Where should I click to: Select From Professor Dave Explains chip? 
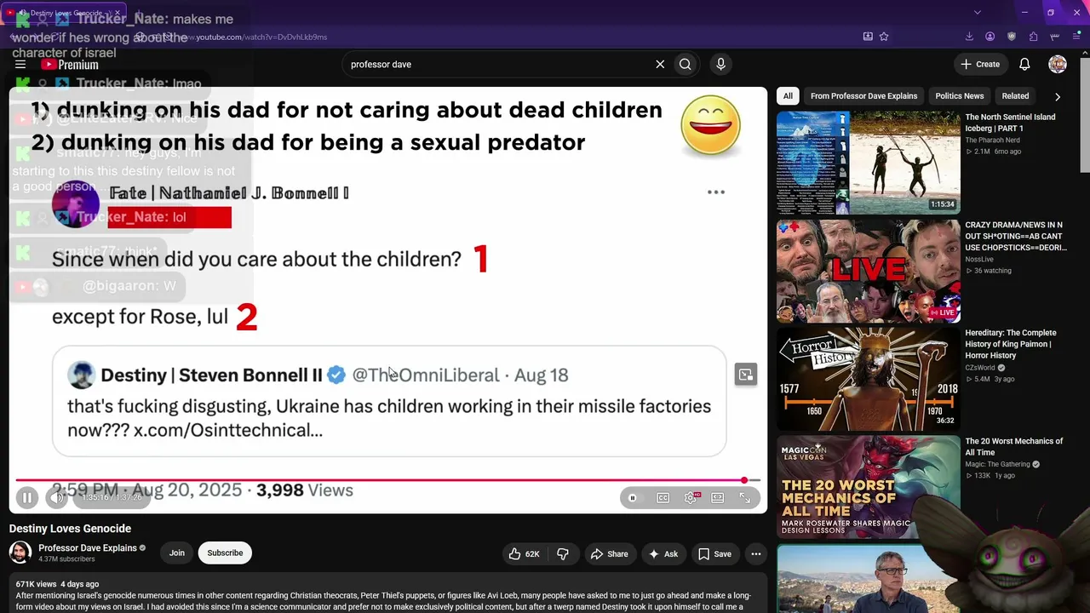[x=863, y=96]
